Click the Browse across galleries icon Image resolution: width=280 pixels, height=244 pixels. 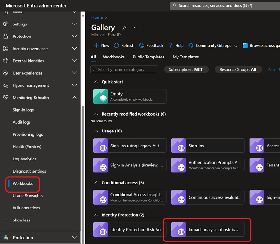coord(245,45)
